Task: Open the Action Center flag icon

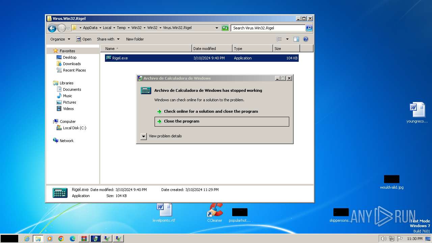Action: pos(400,239)
